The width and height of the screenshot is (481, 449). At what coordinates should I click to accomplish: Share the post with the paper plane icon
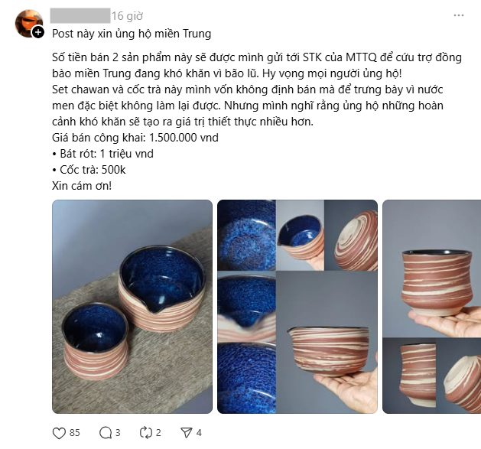(186, 433)
